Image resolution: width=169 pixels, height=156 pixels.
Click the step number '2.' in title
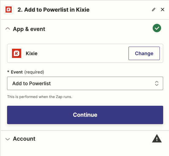[20, 10]
